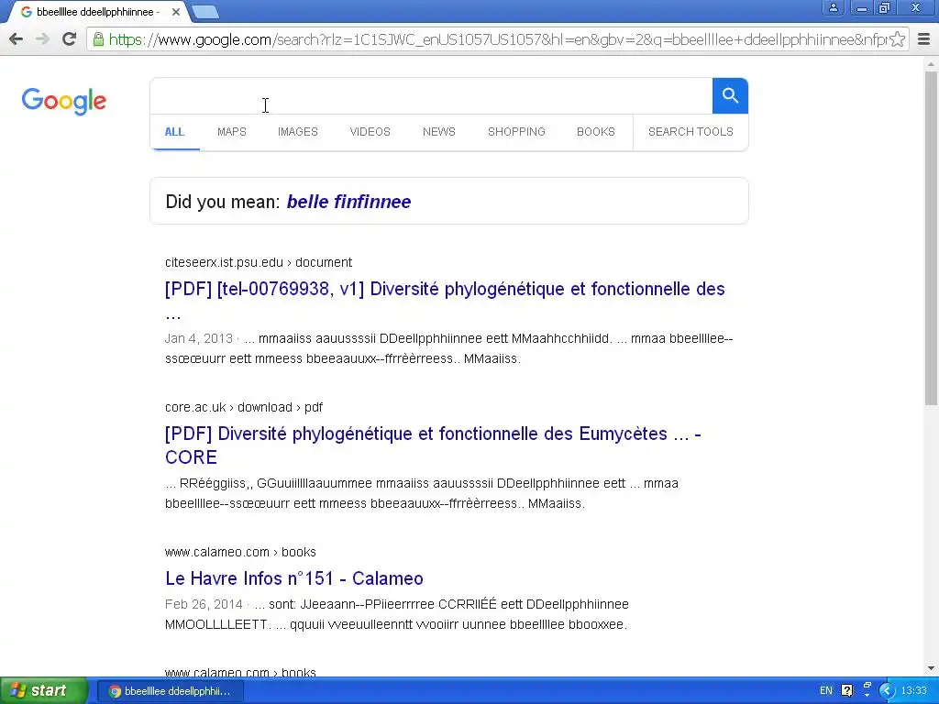939x704 pixels.
Task: Click the green padlock security icon
Action: (x=98, y=39)
